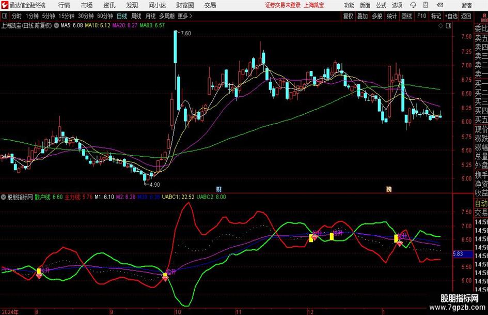The width and height of the screenshot is (488, 315).
Task: Open the 发现 menu
Action: click(x=132, y=5)
